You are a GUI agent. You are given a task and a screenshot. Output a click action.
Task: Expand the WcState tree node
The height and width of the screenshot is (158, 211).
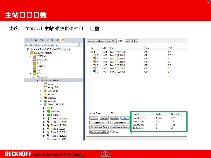click(44, 111)
